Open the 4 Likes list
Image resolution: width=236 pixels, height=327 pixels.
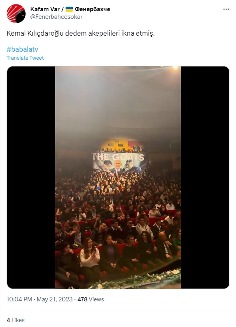pos(16,320)
